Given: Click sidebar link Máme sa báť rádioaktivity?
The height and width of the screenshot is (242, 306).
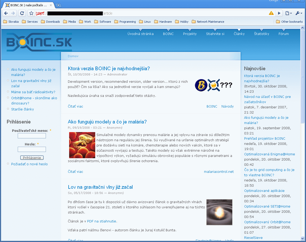Looking at the screenshot, I should point(33,92).
